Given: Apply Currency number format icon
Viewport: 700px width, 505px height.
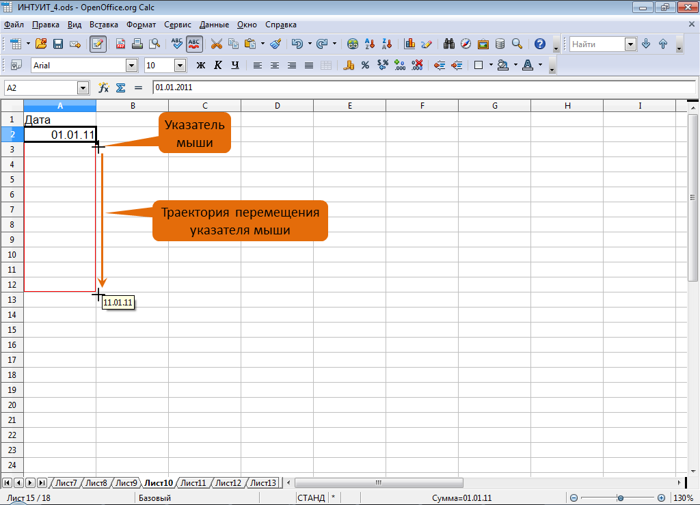Looking at the screenshot, I should pos(349,65).
